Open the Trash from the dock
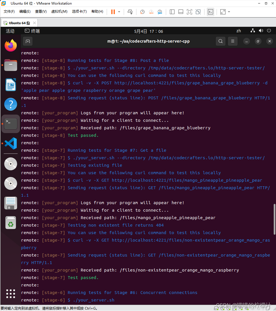The height and width of the screenshot is (311, 276). (11, 223)
